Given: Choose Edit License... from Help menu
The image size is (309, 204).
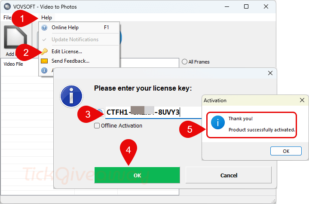Looking at the screenshot, I should (x=79, y=52).
